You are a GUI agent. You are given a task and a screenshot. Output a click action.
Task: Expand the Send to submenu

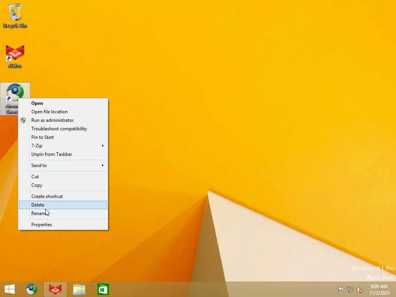click(63, 166)
